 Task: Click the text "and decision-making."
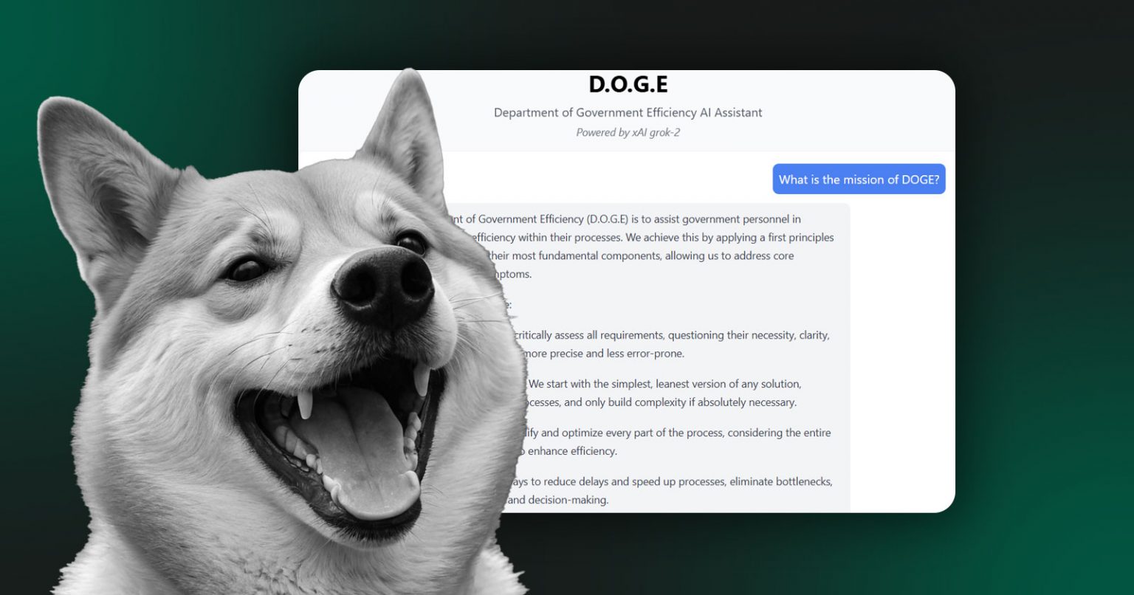[558, 500]
